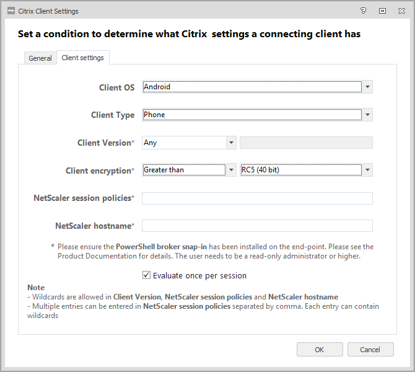Focus the NetScaler hostname input field

pyautogui.click(x=257, y=226)
